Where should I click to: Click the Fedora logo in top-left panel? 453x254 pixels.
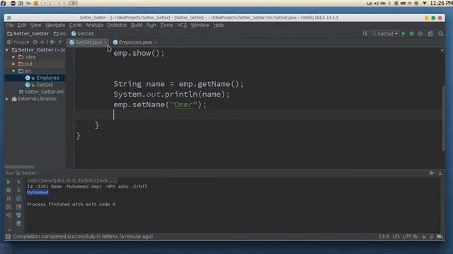pos(3,3)
